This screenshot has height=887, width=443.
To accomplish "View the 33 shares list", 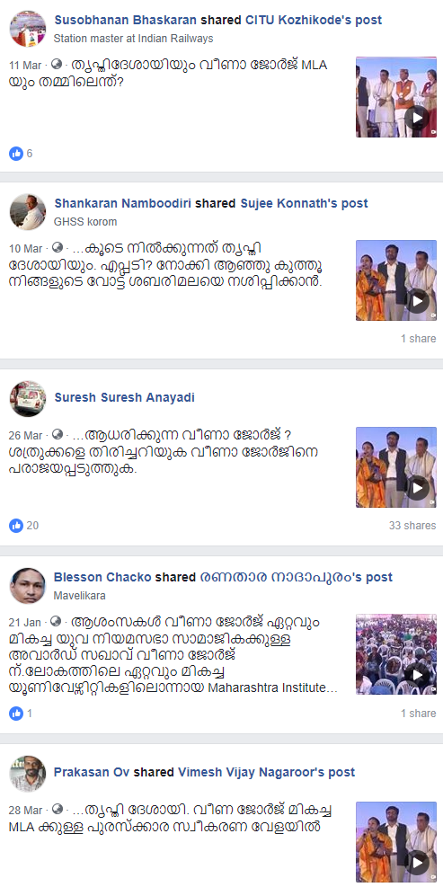I will pos(412,526).
